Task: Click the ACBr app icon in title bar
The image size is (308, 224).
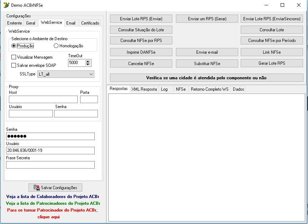Action: tap(6, 5)
